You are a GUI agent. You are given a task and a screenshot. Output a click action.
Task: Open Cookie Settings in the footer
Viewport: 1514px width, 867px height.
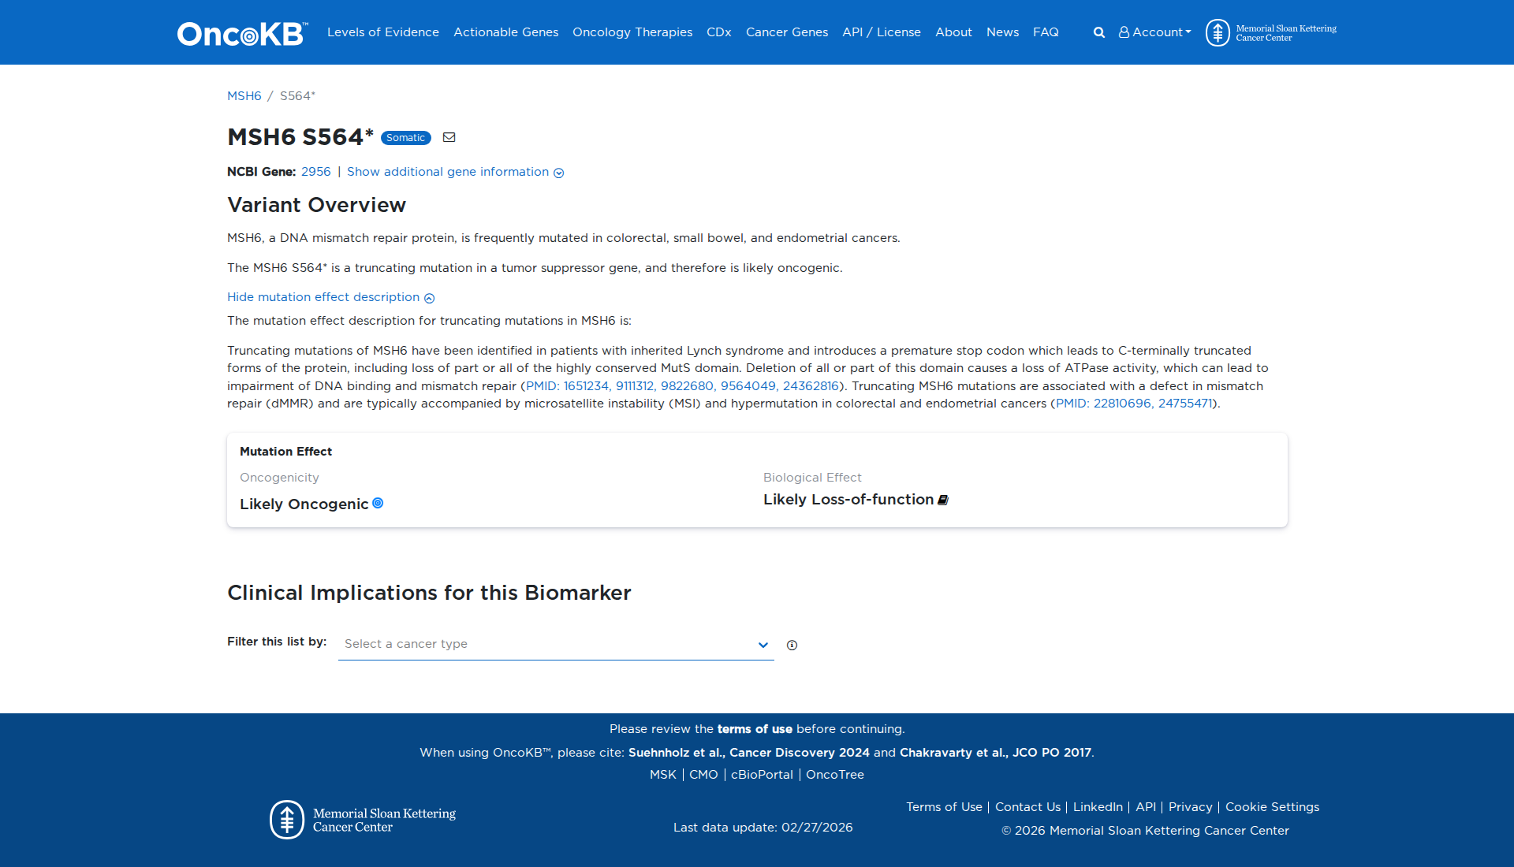pos(1271,806)
